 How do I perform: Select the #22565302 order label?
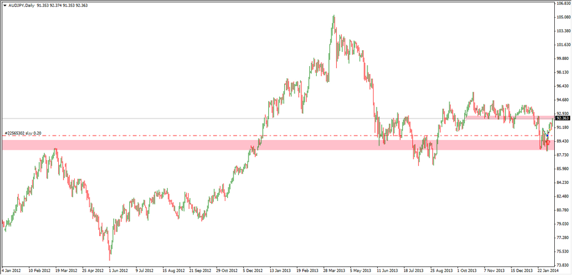tap(23, 133)
